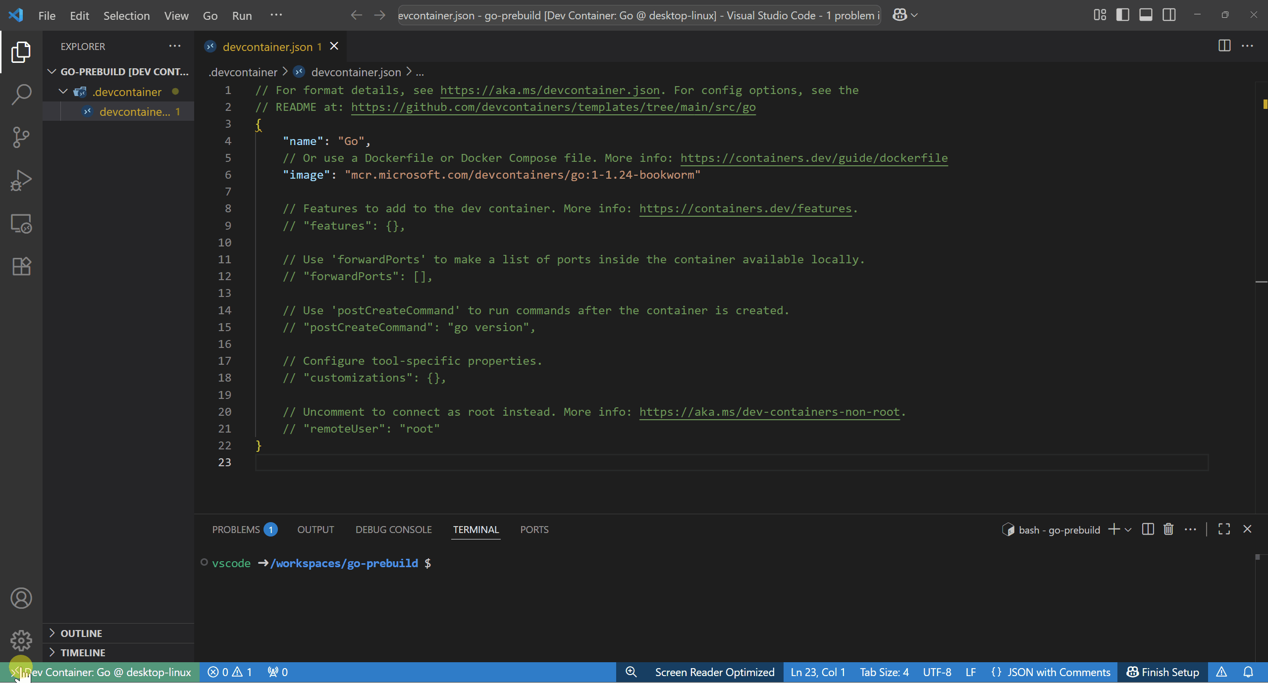Viewport: 1268px width, 683px height.
Task: Follow the containers.dev/features link
Action: [x=745, y=208]
